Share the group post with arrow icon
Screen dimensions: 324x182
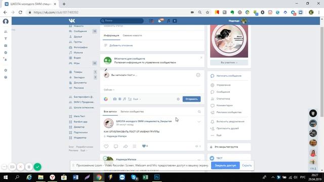pos(126,146)
